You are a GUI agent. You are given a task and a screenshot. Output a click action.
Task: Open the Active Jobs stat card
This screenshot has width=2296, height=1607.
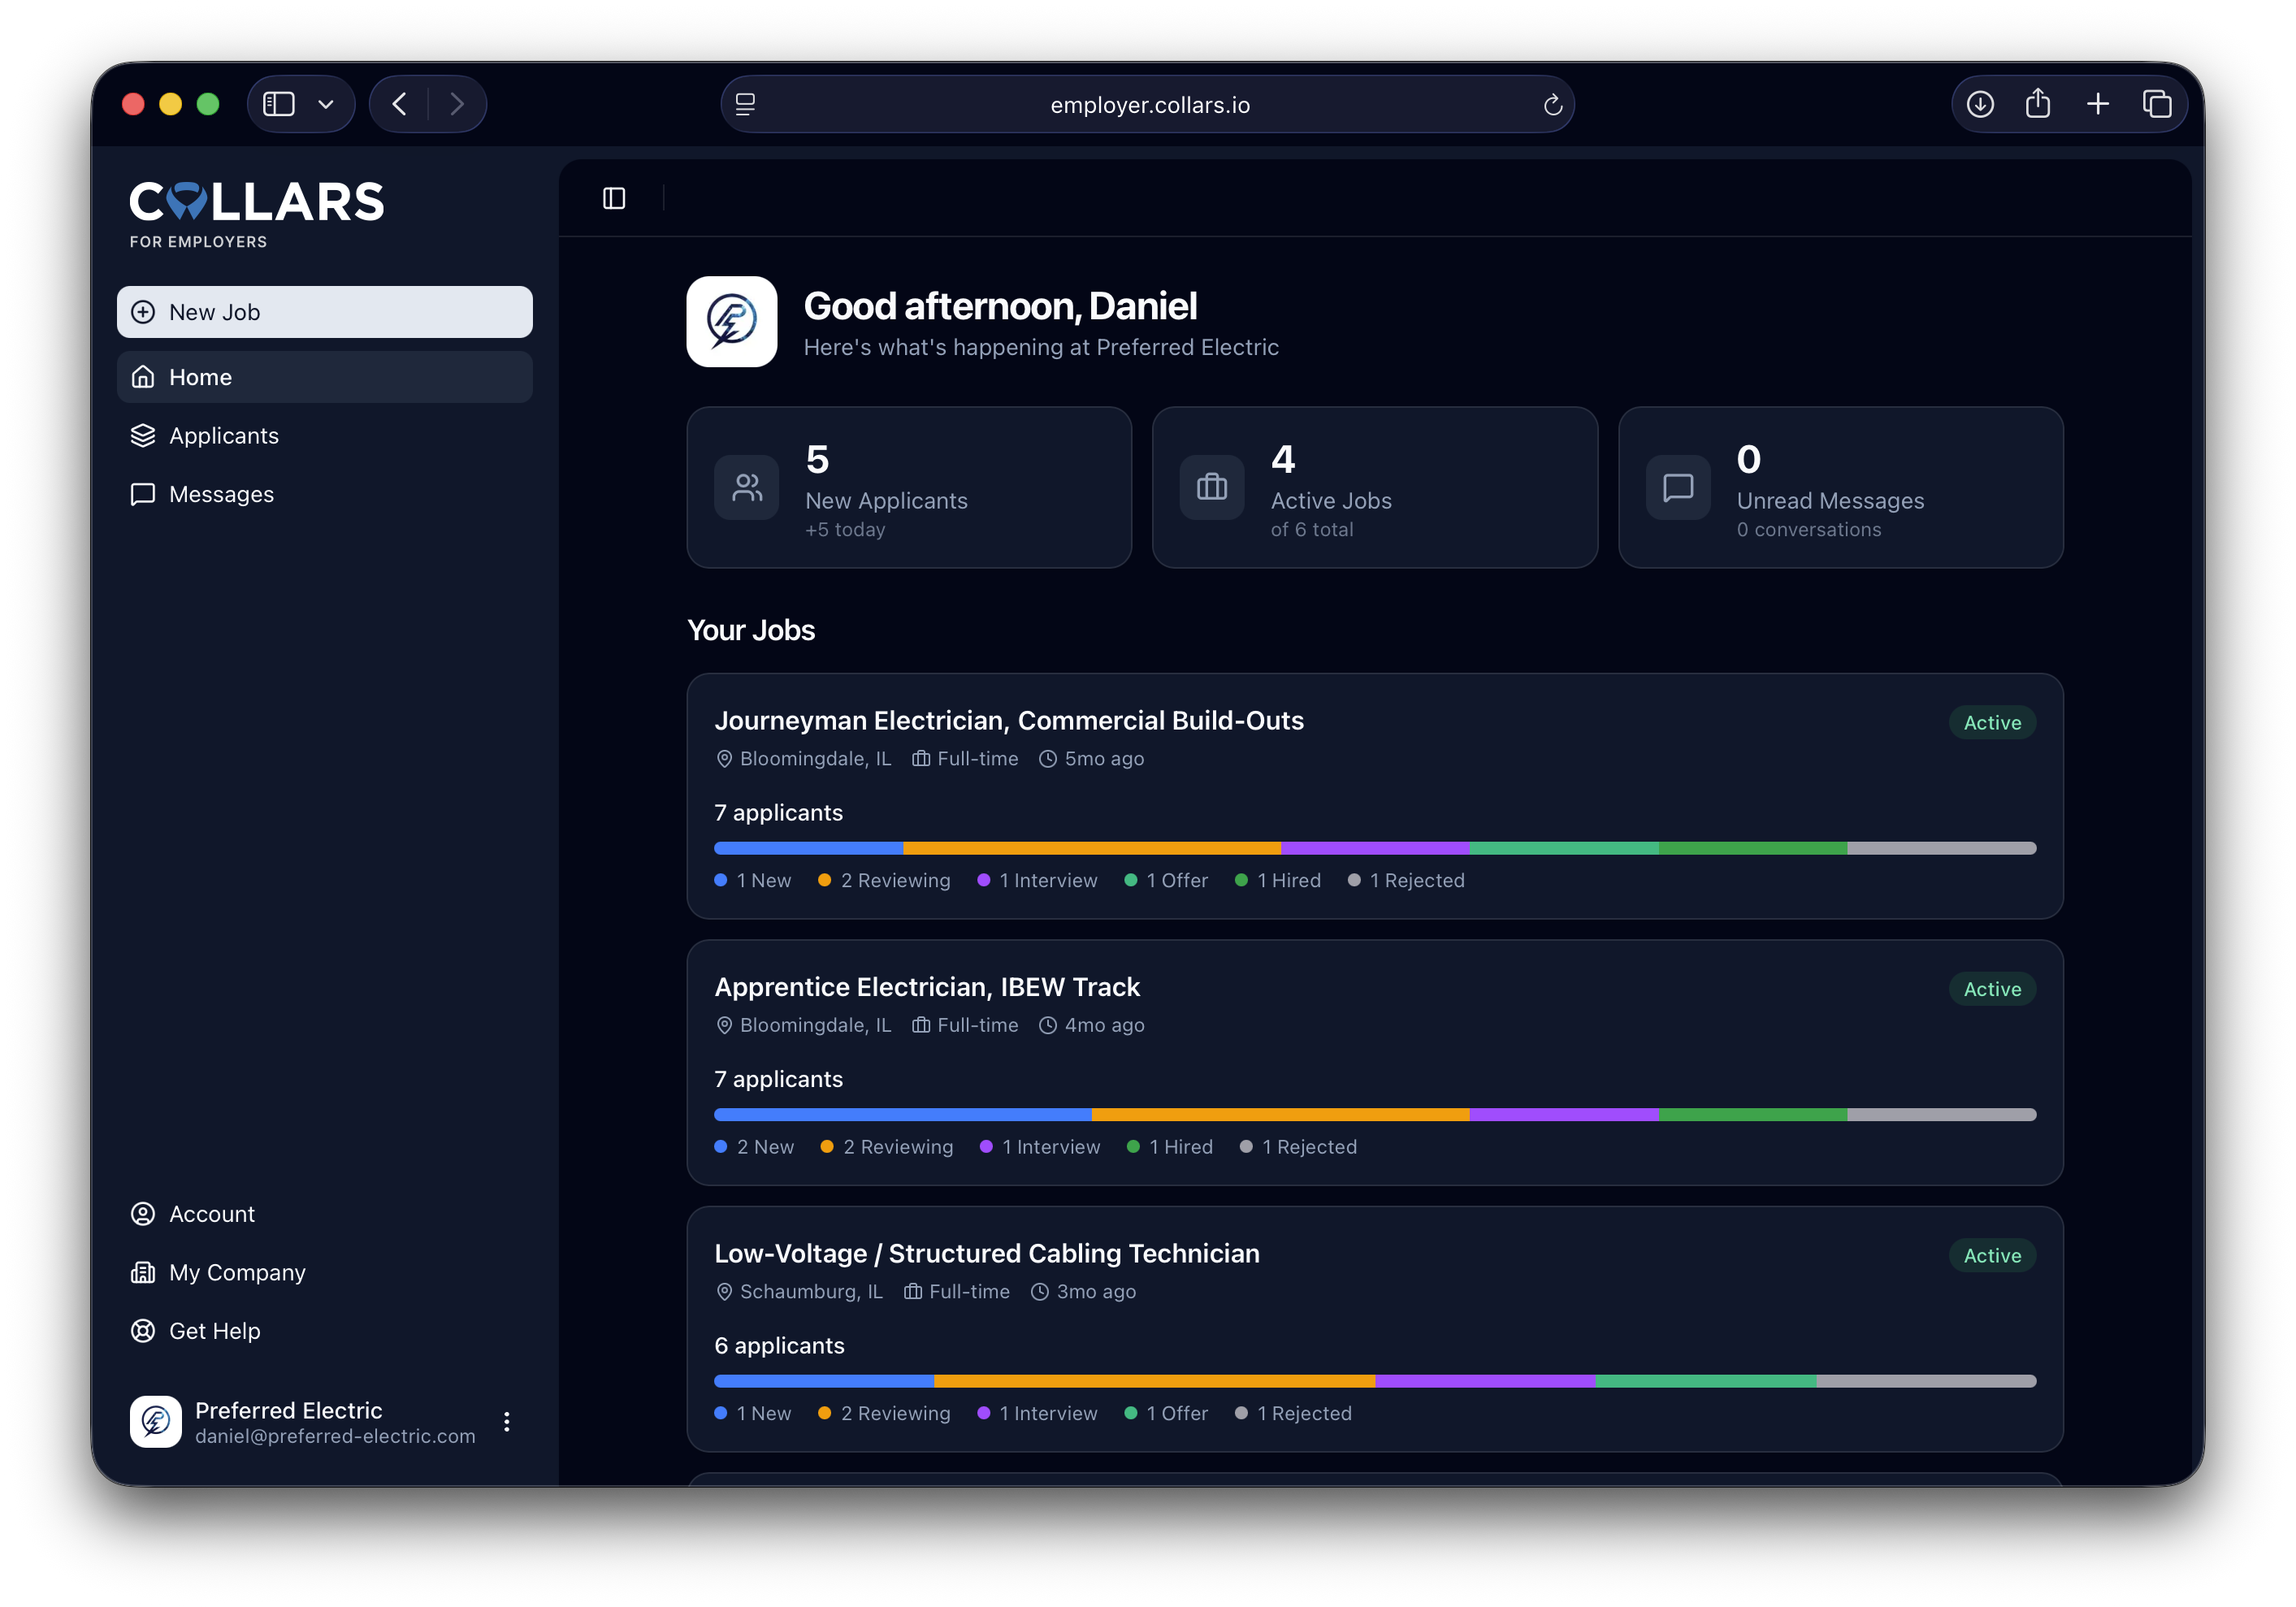(x=1375, y=488)
